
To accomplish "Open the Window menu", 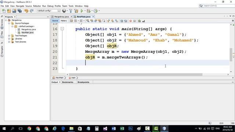I will [79, 6].
